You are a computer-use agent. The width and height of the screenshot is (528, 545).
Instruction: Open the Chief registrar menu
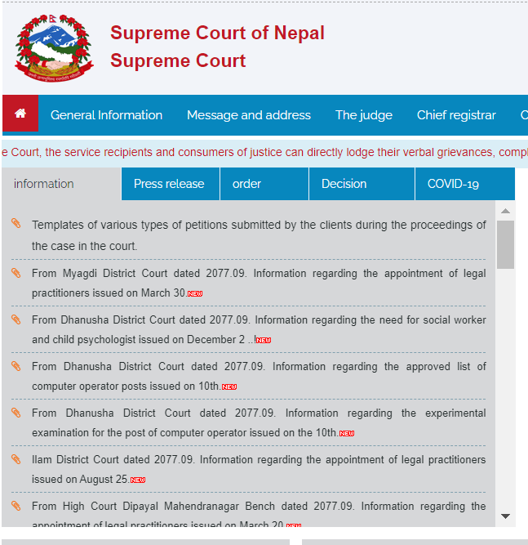pyautogui.click(x=456, y=115)
